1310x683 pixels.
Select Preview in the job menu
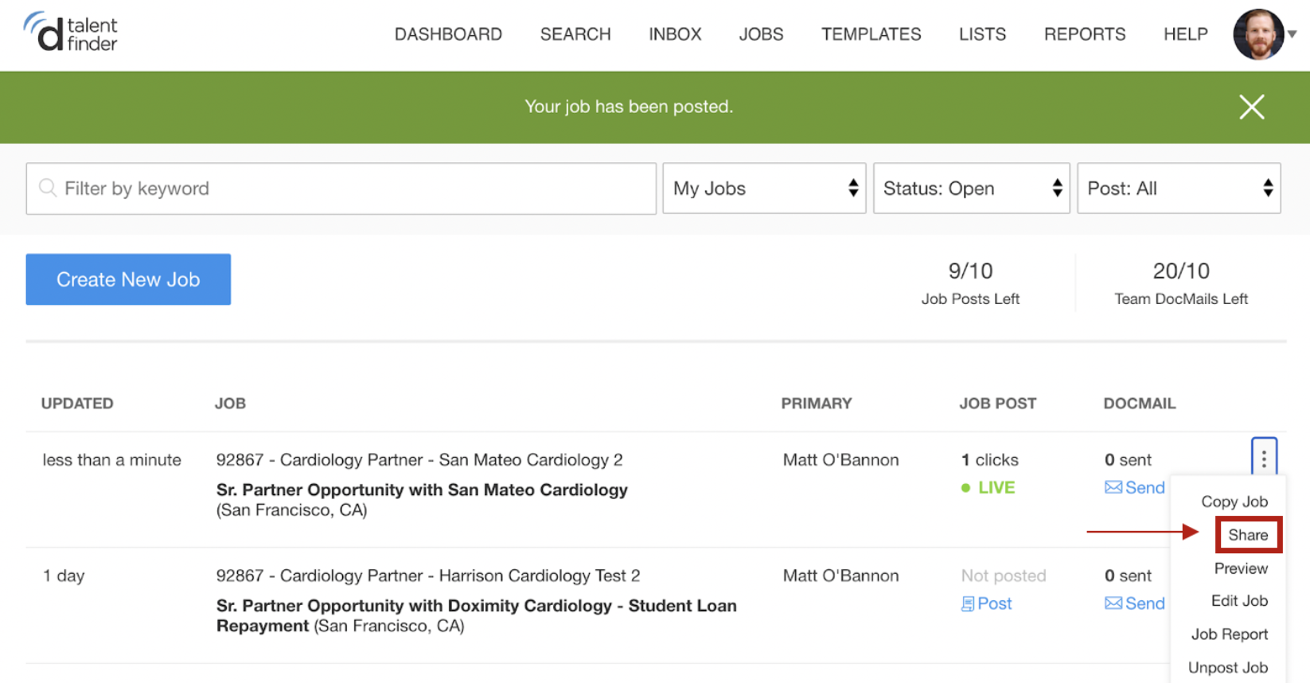click(1241, 568)
